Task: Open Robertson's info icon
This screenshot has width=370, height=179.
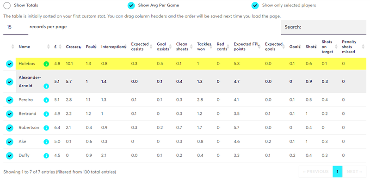Action: [46, 128]
